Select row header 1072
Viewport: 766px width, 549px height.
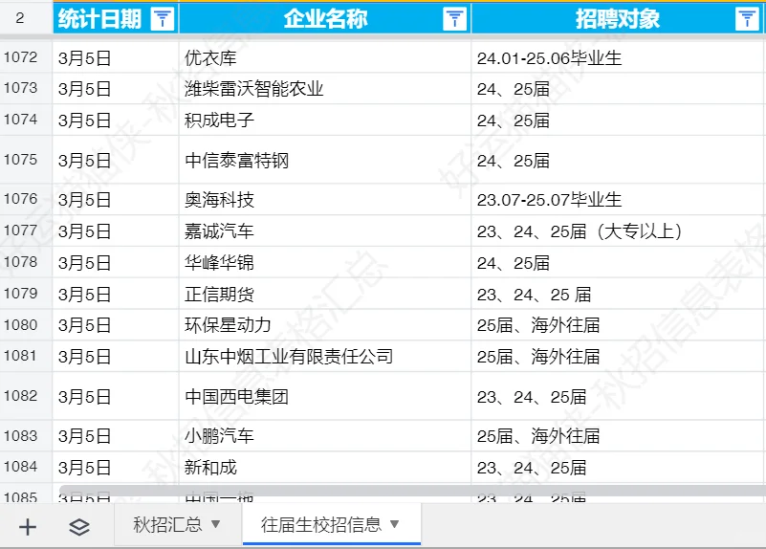click(x=26, y=57)
